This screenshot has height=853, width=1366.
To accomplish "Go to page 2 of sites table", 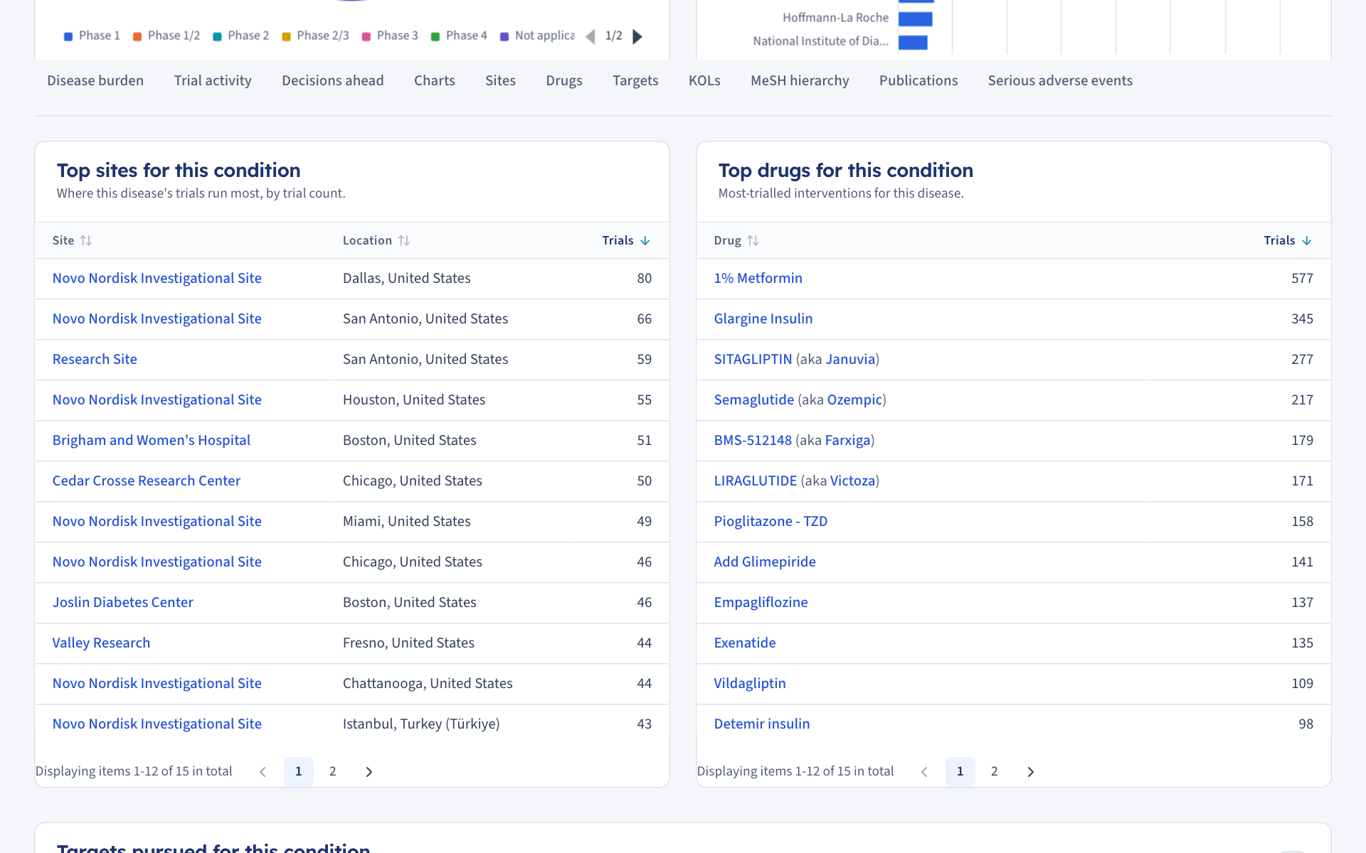I will pyautogui.click(x=332, y=772).
